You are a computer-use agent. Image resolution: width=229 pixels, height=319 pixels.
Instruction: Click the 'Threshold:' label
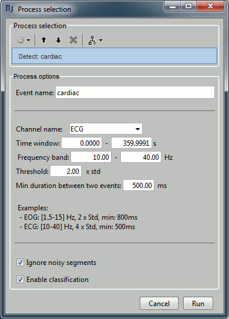32,172
